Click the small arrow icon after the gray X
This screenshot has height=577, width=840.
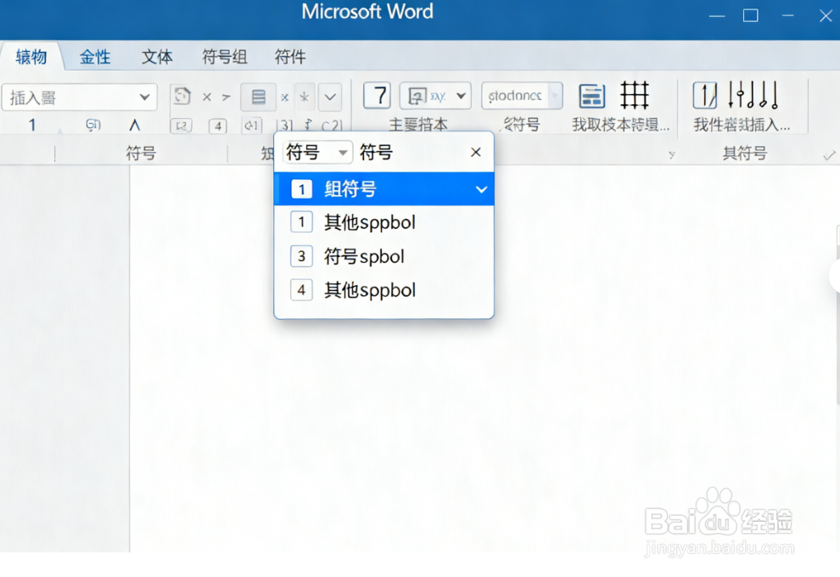coord(226,97)
